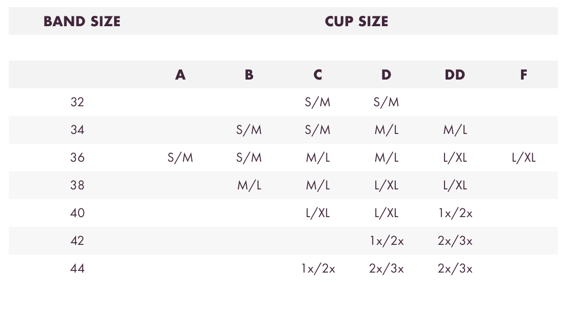
Task: Select the DD cup column header
Action: coord(455,75)
